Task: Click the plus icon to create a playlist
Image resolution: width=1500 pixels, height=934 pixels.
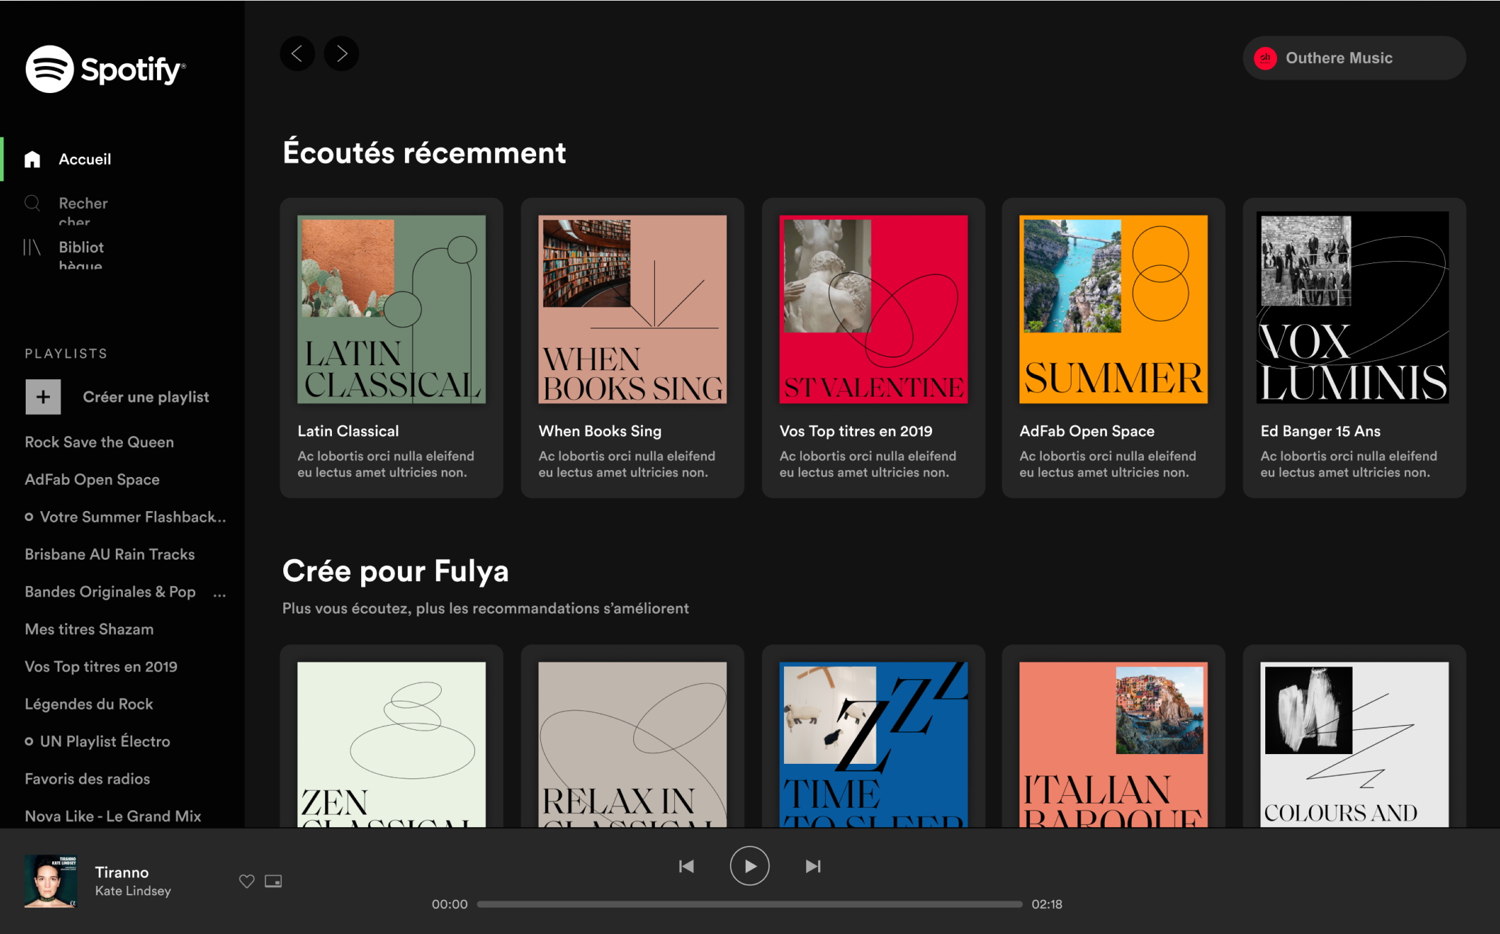Action: coord(43,397)
